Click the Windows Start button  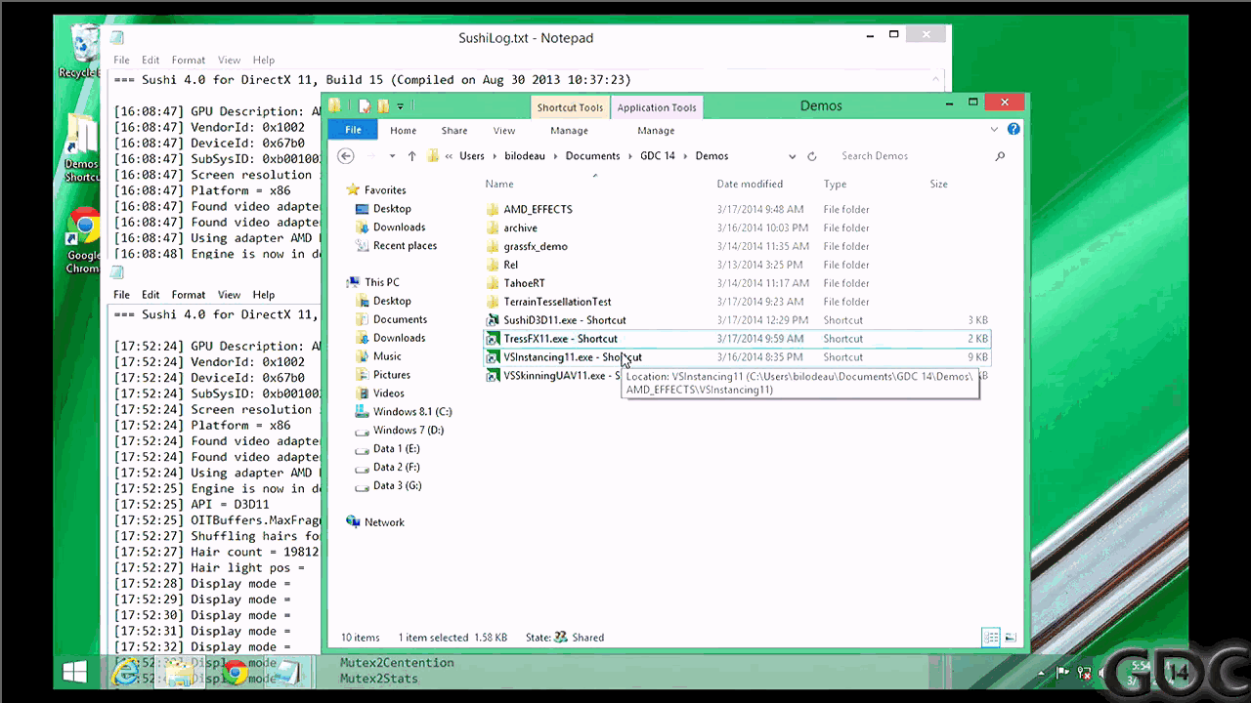pos(75,673)
